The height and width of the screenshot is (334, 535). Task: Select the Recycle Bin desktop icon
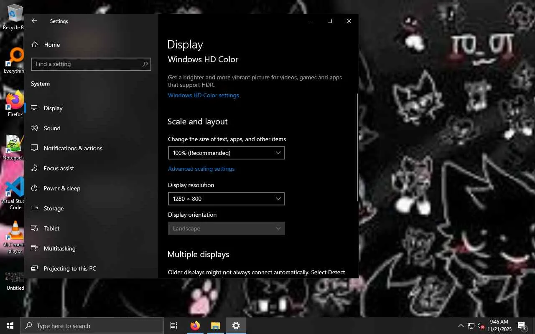tap(15, 18)
